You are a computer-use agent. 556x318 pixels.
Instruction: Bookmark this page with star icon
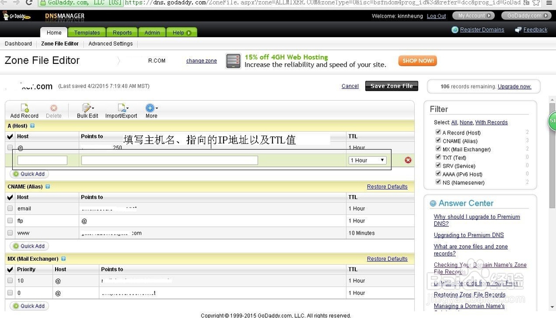pos(536,2)
